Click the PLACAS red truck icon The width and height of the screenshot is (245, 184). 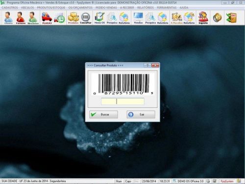pos(47,18)
